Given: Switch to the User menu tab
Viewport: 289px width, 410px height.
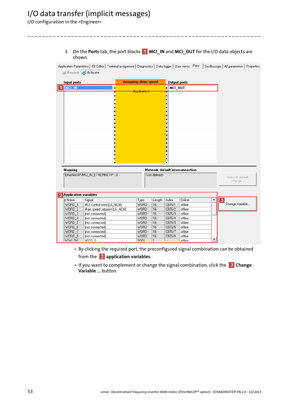Looking at the screenshot, I should pyautogui.click(x=182, y=66).
